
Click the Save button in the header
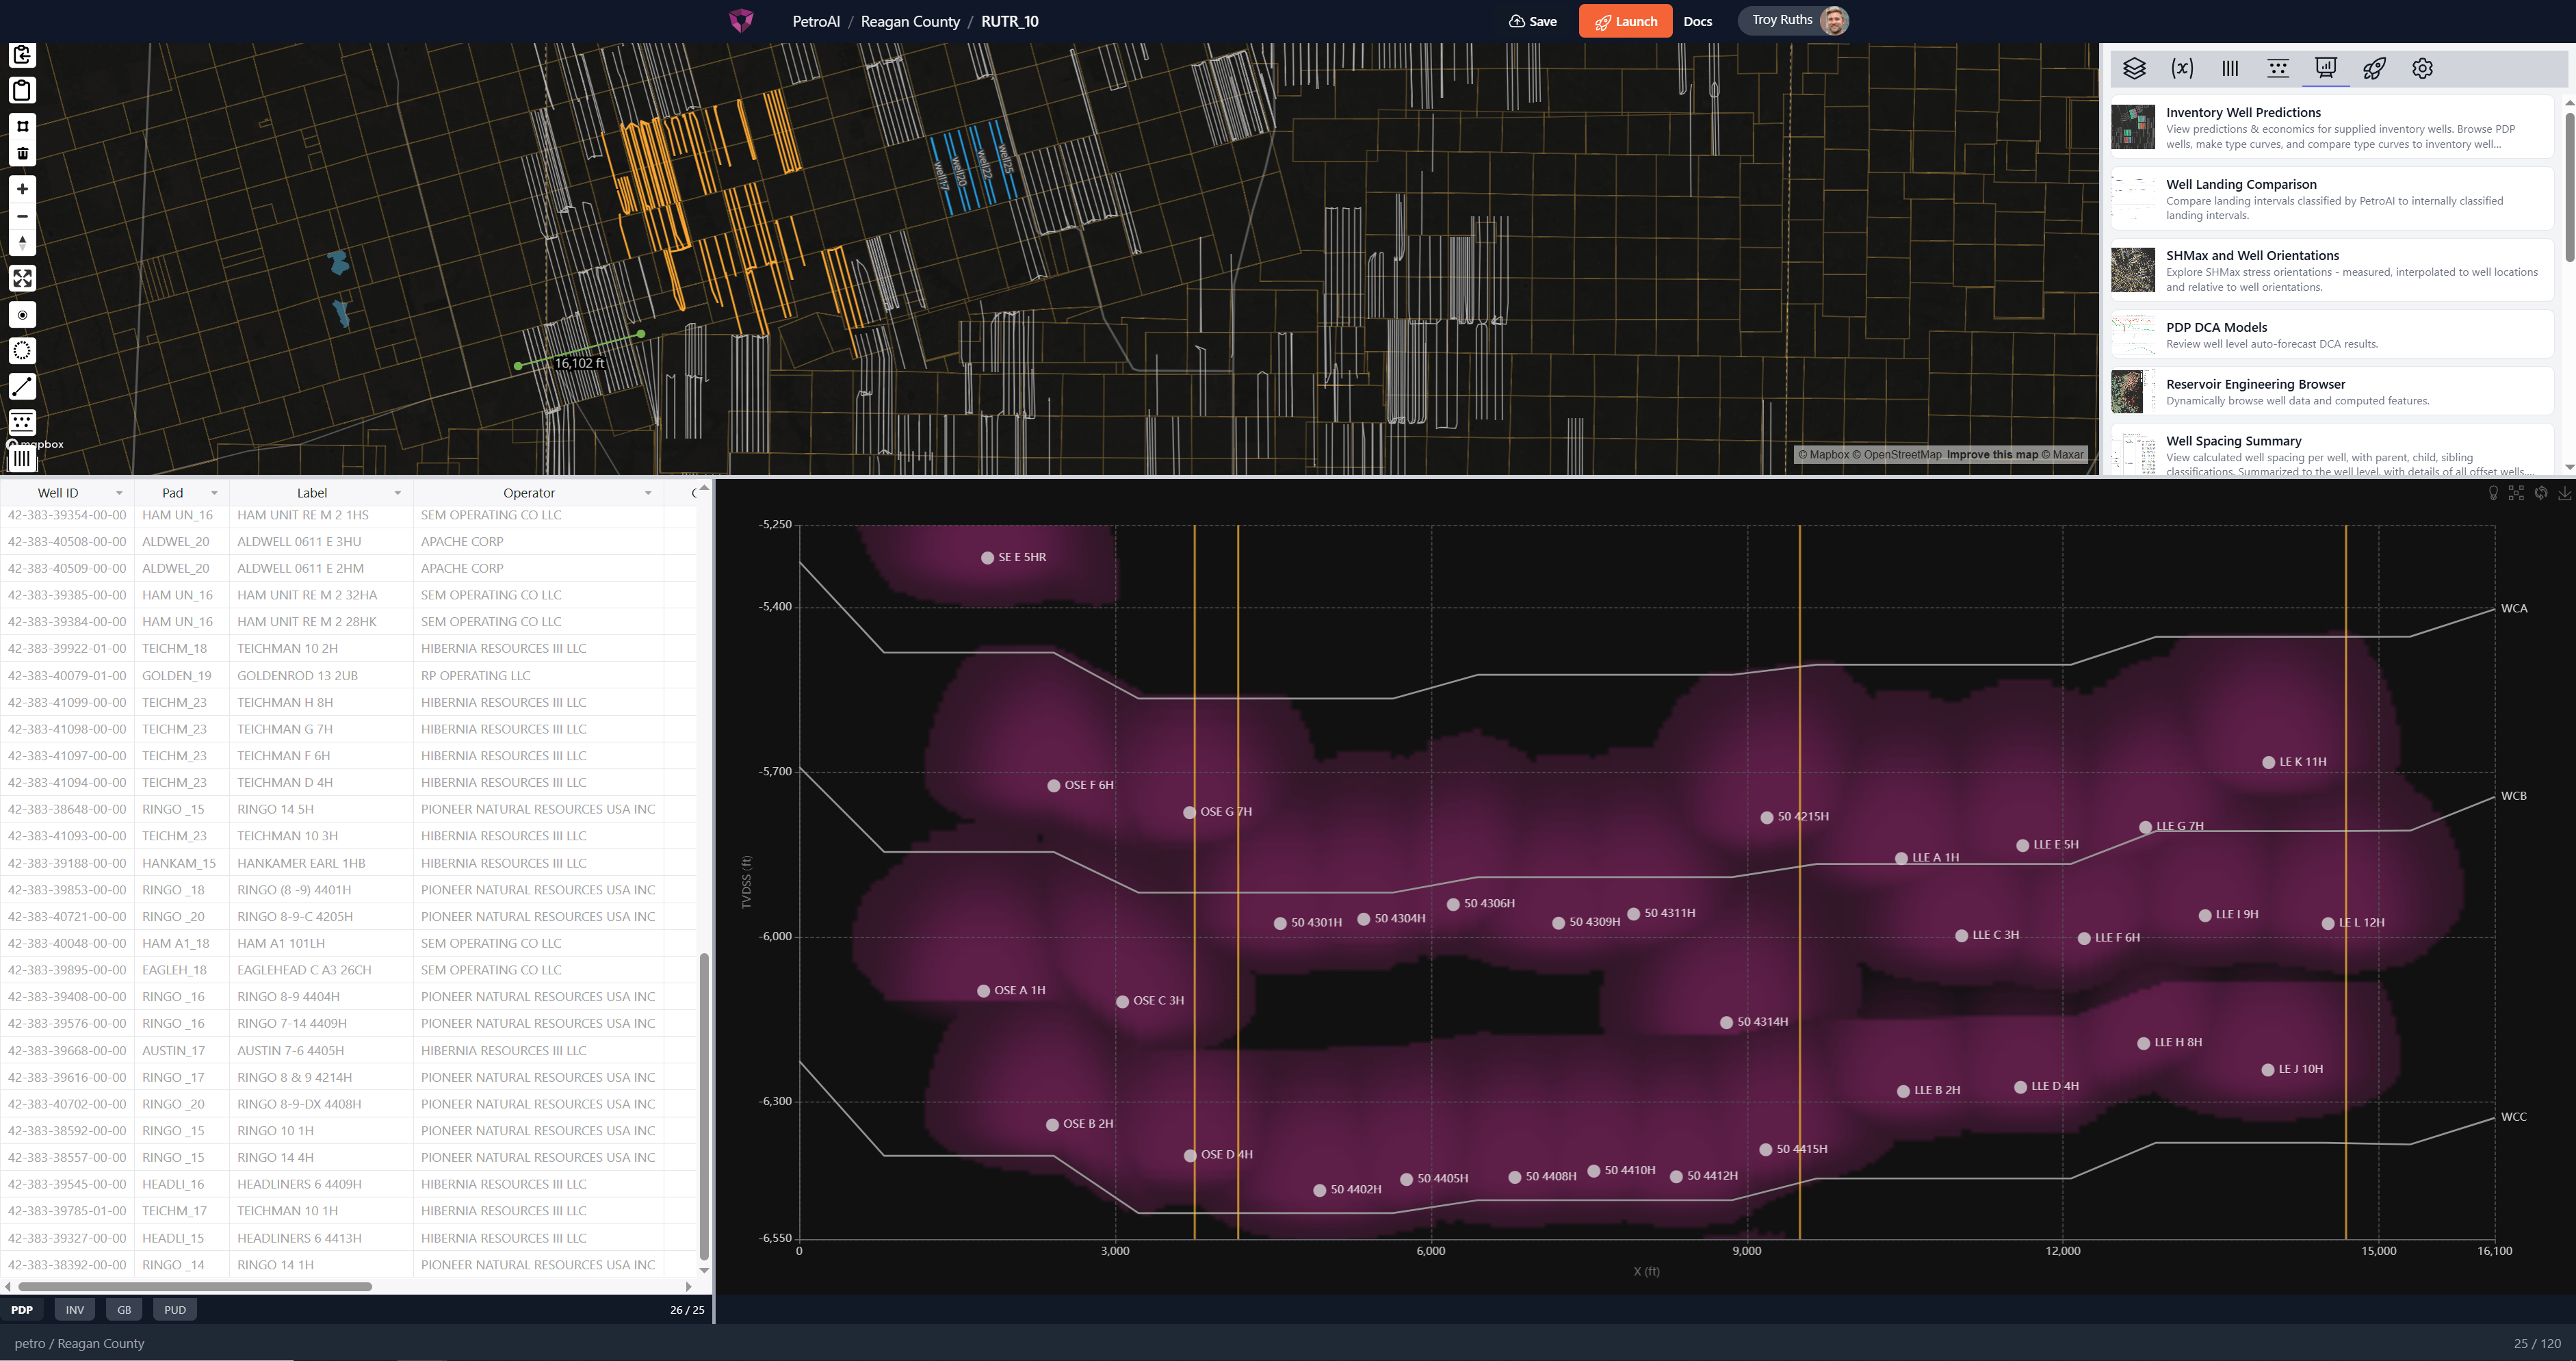click(x=1532, y=20)
